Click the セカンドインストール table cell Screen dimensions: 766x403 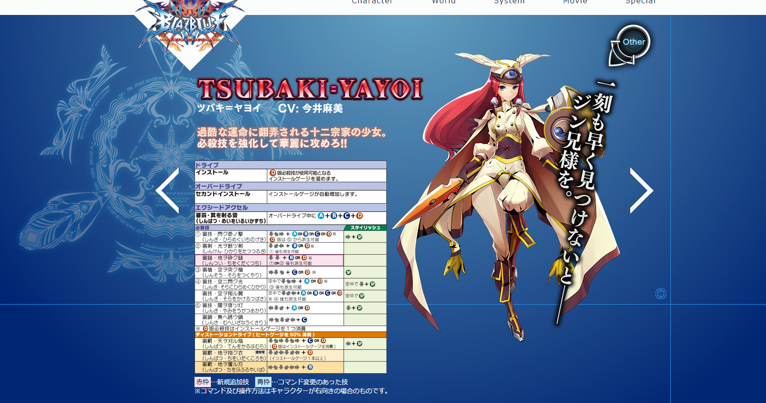231,196
